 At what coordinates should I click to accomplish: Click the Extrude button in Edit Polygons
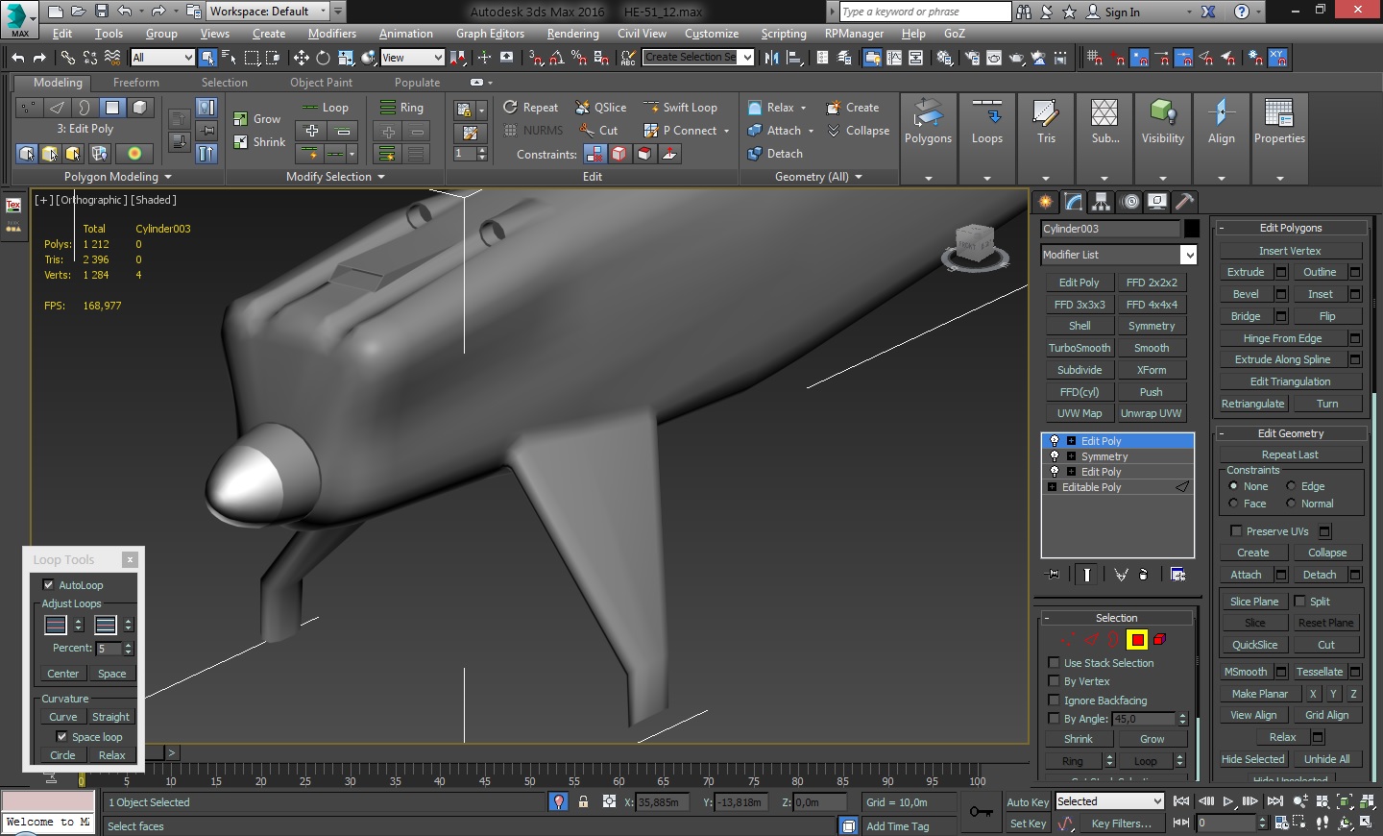(x=1246, y=272)
